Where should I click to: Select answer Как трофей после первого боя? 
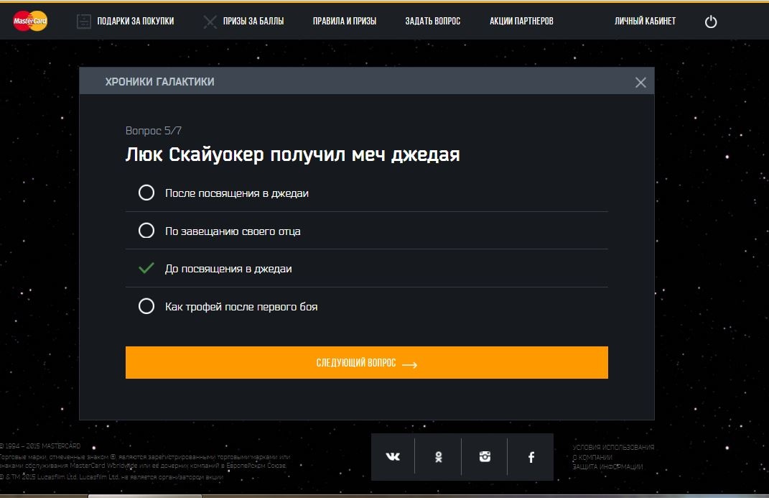[x=146, y=307]
